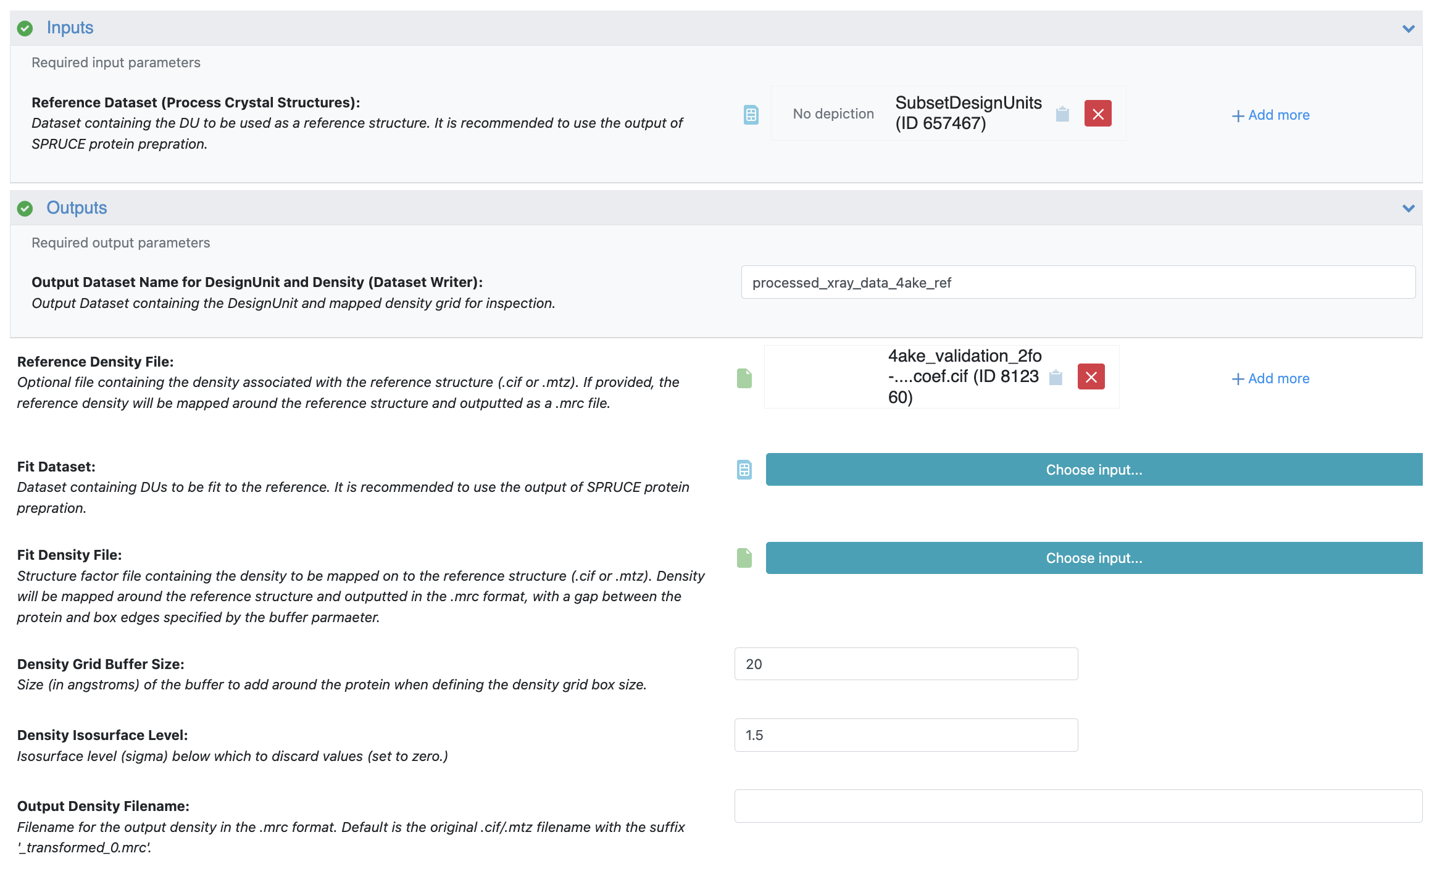Click the Outputs section header title
Viewport: 1437px width, 869px height.
tap(77, 208)
